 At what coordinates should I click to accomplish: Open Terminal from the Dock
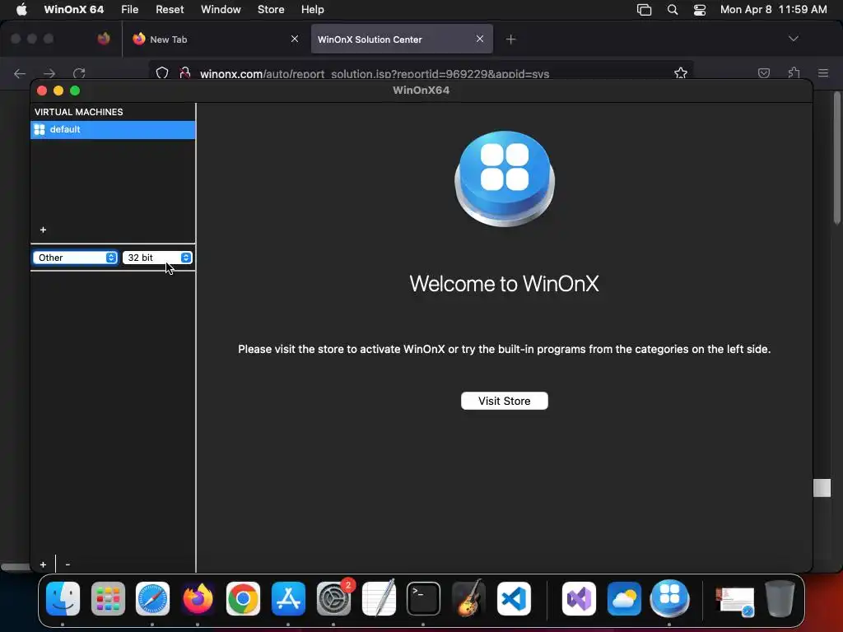pyautogui.click(x=423, y=599)
